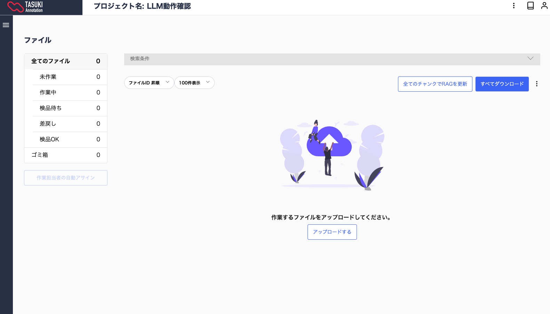Viewport: 550px width, 314px height.
Task: Filter files by 作業中 status
Action: coord(69,92)
